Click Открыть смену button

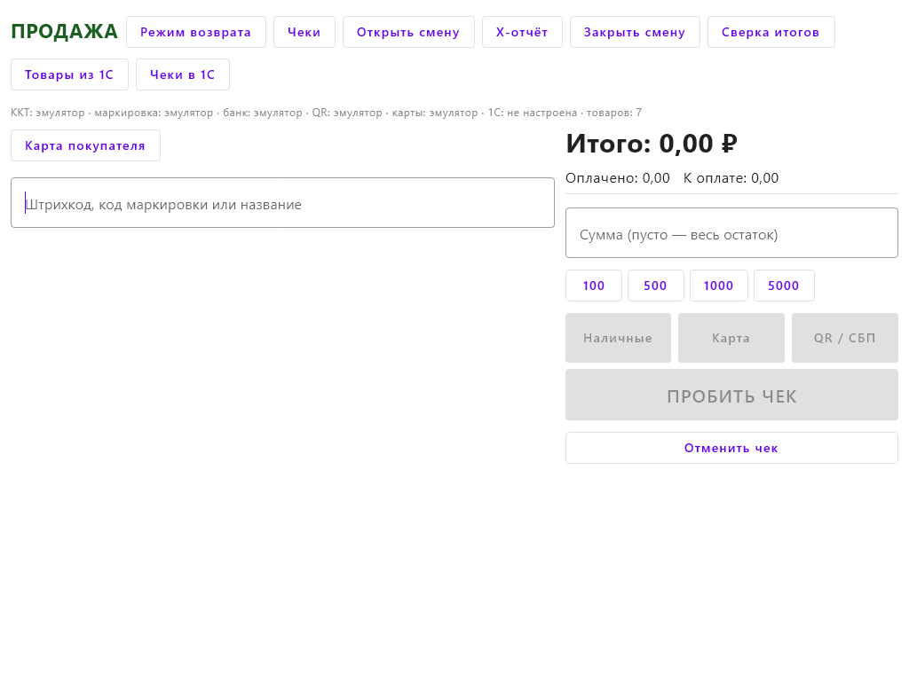408,32
